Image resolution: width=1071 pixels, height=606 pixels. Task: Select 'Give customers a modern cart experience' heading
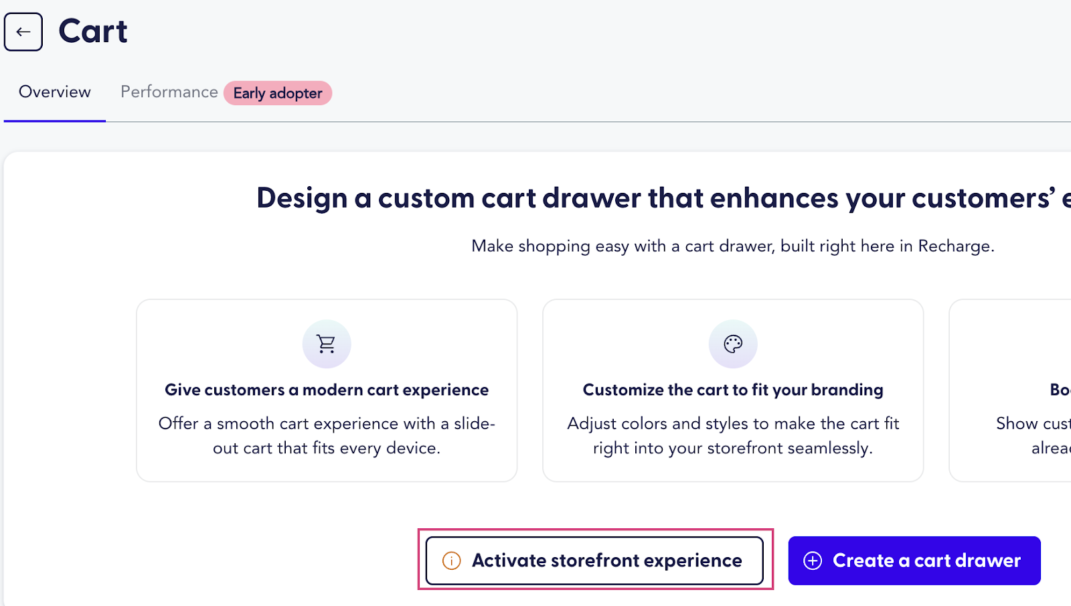[327, 390]
